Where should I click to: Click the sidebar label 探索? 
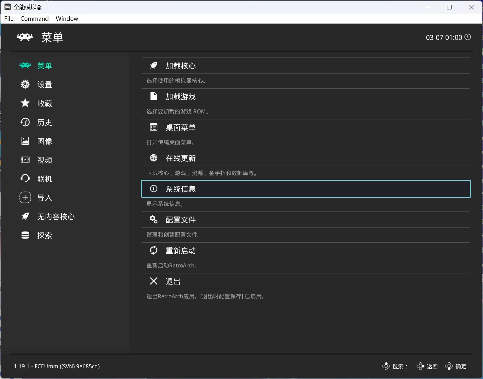[x=45, y=235]
